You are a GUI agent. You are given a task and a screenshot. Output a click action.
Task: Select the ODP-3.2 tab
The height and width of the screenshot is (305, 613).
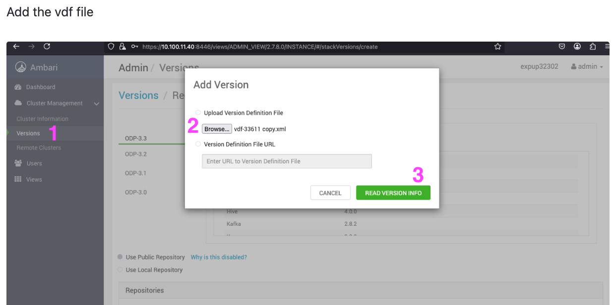(136, 154)
